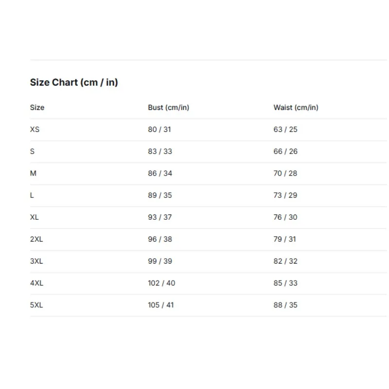Screen dimensions: 389x389
Task: Select the XL size label
Action: pyautogui.click(x=34, y=217)
